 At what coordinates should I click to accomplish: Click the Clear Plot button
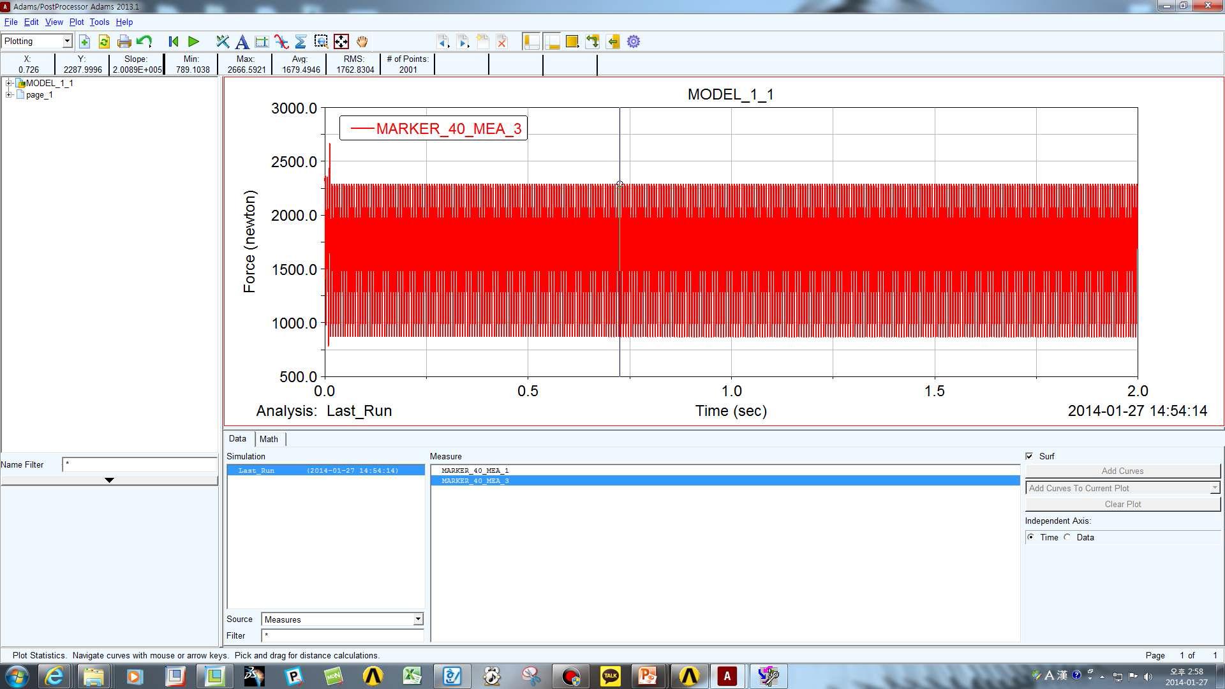tap(1123, 504)
